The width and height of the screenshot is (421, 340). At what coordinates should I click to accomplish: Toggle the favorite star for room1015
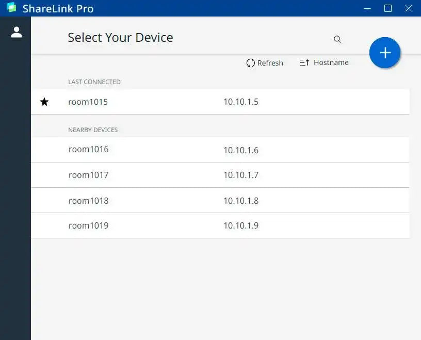pos(44,102)
